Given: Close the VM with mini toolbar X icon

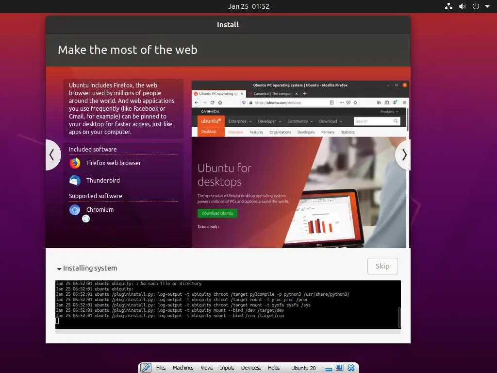Looking at the screenshot, I should tap(351, 368).
